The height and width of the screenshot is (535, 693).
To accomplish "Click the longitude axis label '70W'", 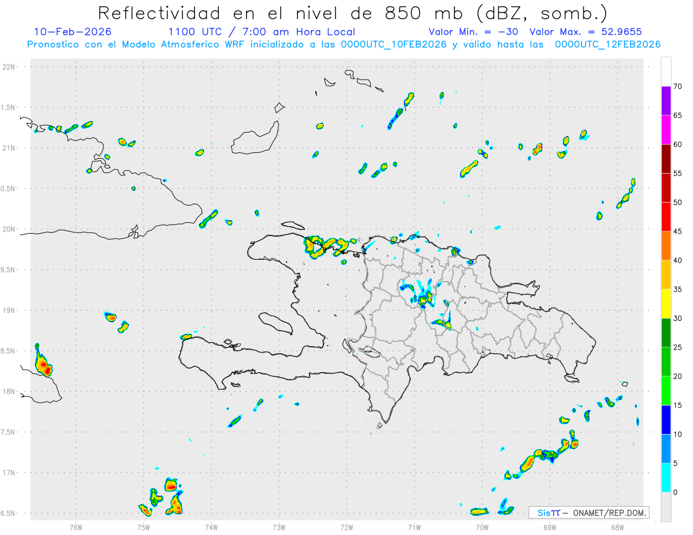I will (x=482, y=526).
